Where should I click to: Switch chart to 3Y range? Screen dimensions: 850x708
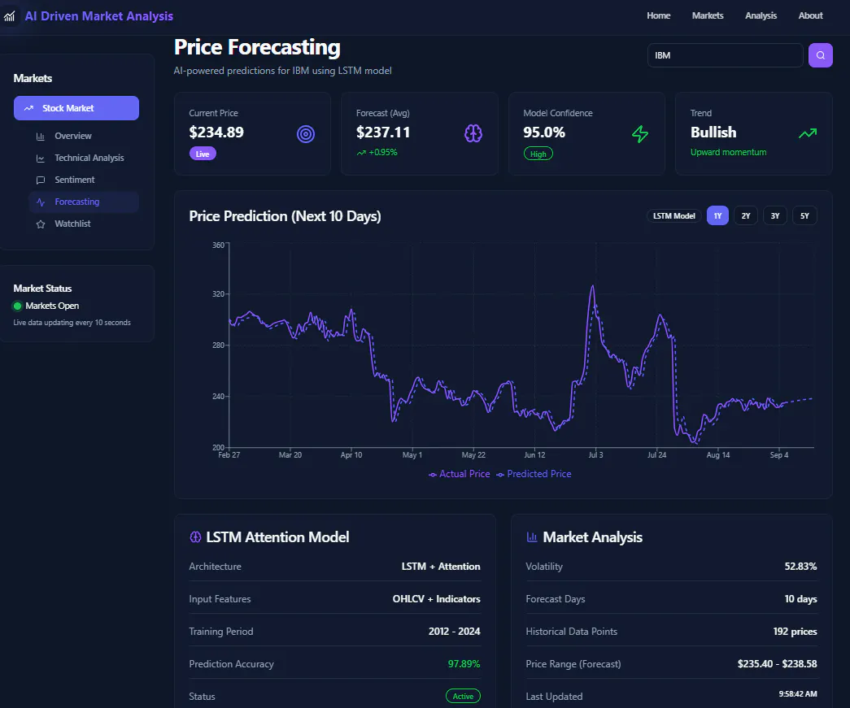coord(775,215)
